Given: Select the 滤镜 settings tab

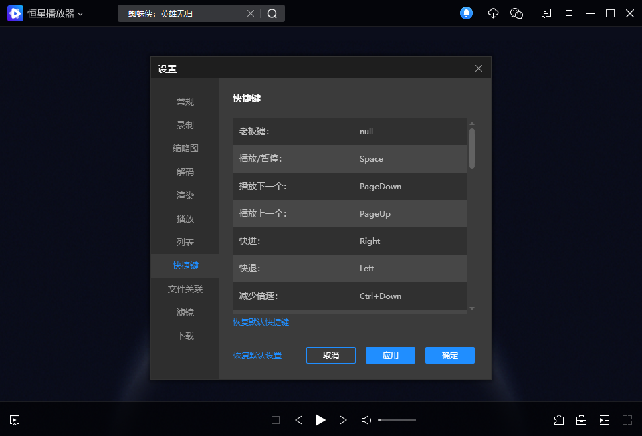Looking at the screenshot, I should click(185, 312).
